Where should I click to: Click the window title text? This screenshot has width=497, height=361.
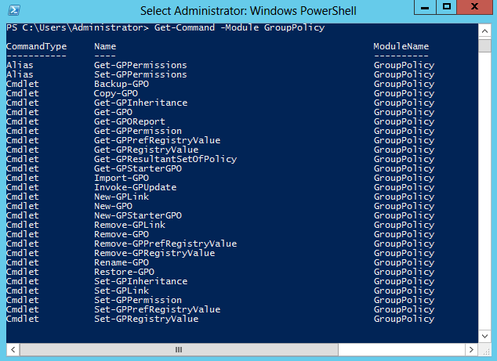tap(248, 11)
